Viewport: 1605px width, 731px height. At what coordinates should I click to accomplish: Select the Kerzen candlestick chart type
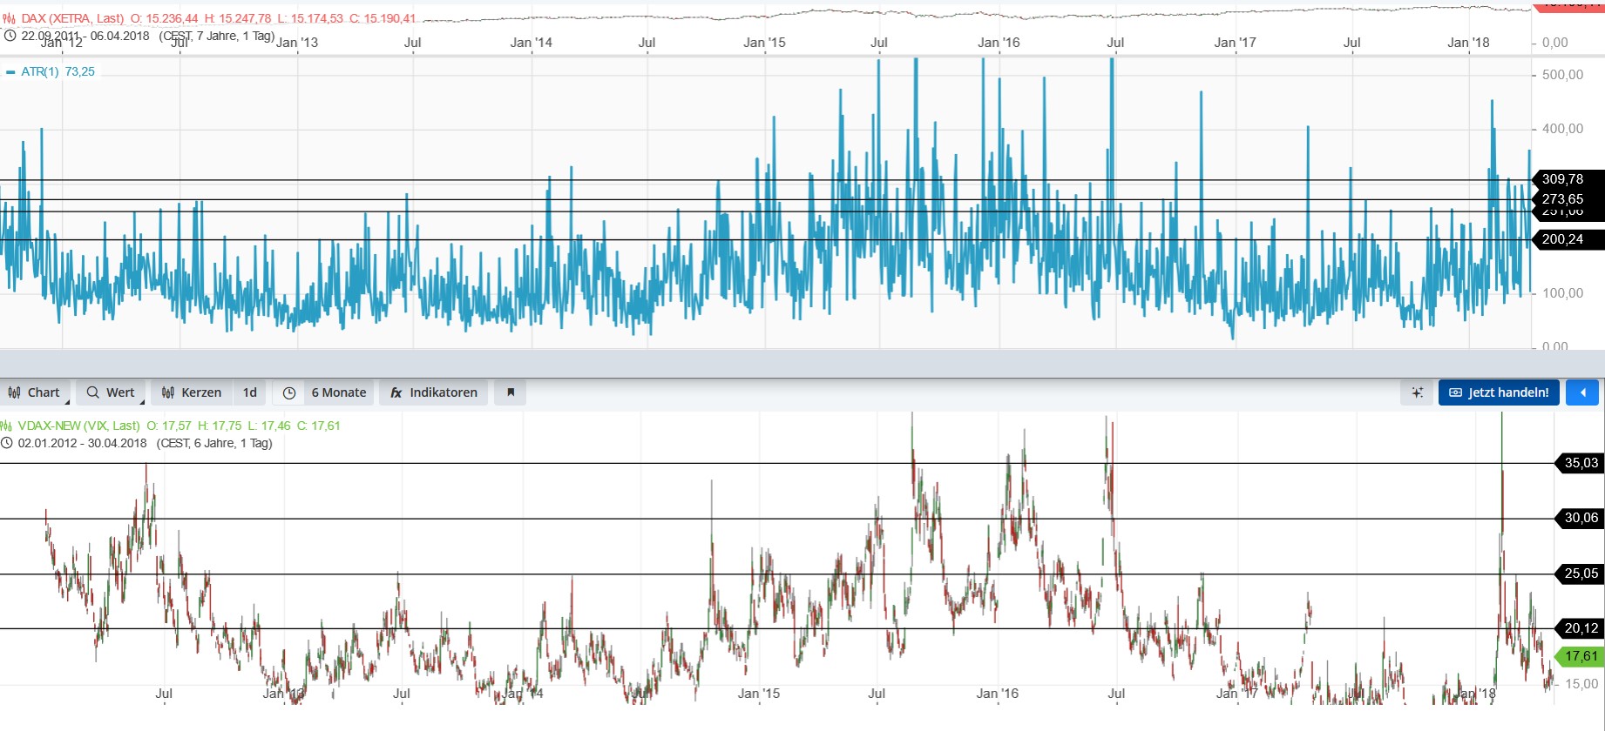pos(192,392)
